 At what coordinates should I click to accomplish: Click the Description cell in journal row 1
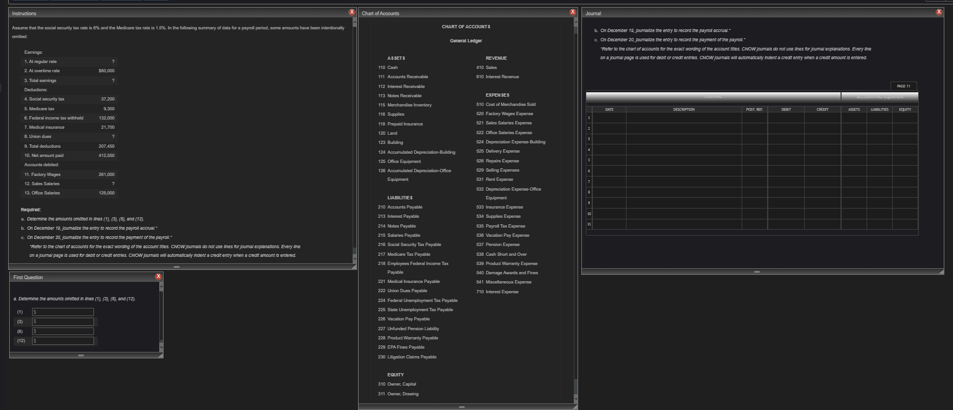pos(684,118)
